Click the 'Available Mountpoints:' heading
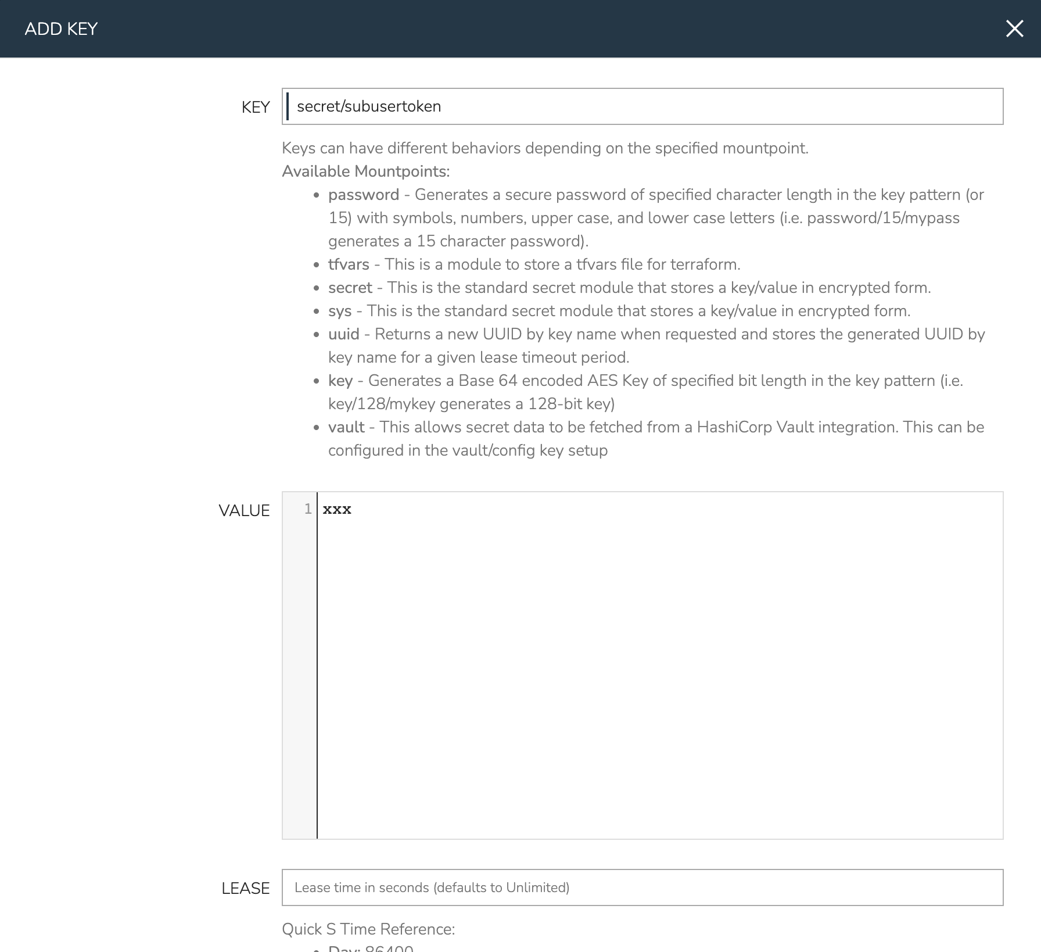The height and width of the screenshot is (952, 1041). 365,171
